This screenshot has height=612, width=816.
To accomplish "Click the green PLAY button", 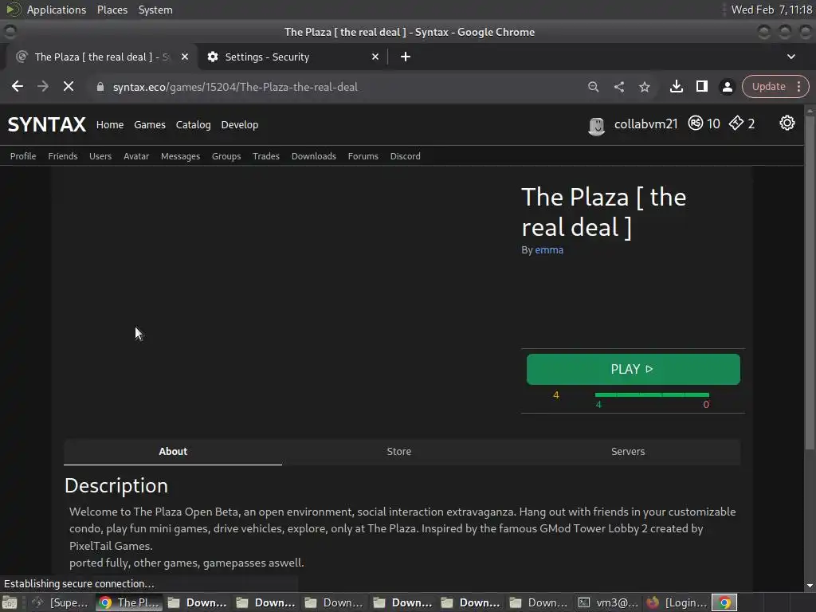I will pos(633,370).
